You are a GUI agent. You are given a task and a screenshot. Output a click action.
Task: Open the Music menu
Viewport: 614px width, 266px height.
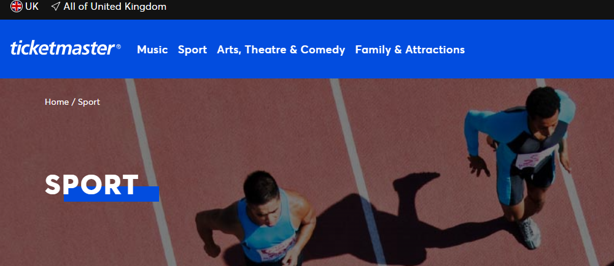[x=152, y=50]
